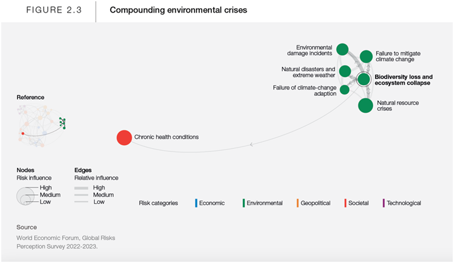Viewport: 454px width, 263px height.
Task: Click the Chronic health conditions label
Action: 166,137
